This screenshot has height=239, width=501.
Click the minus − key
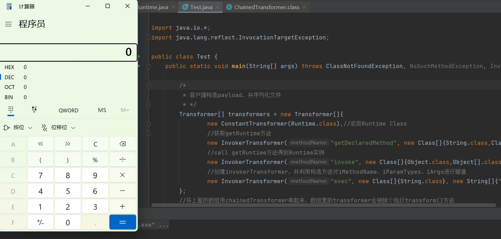123,191
